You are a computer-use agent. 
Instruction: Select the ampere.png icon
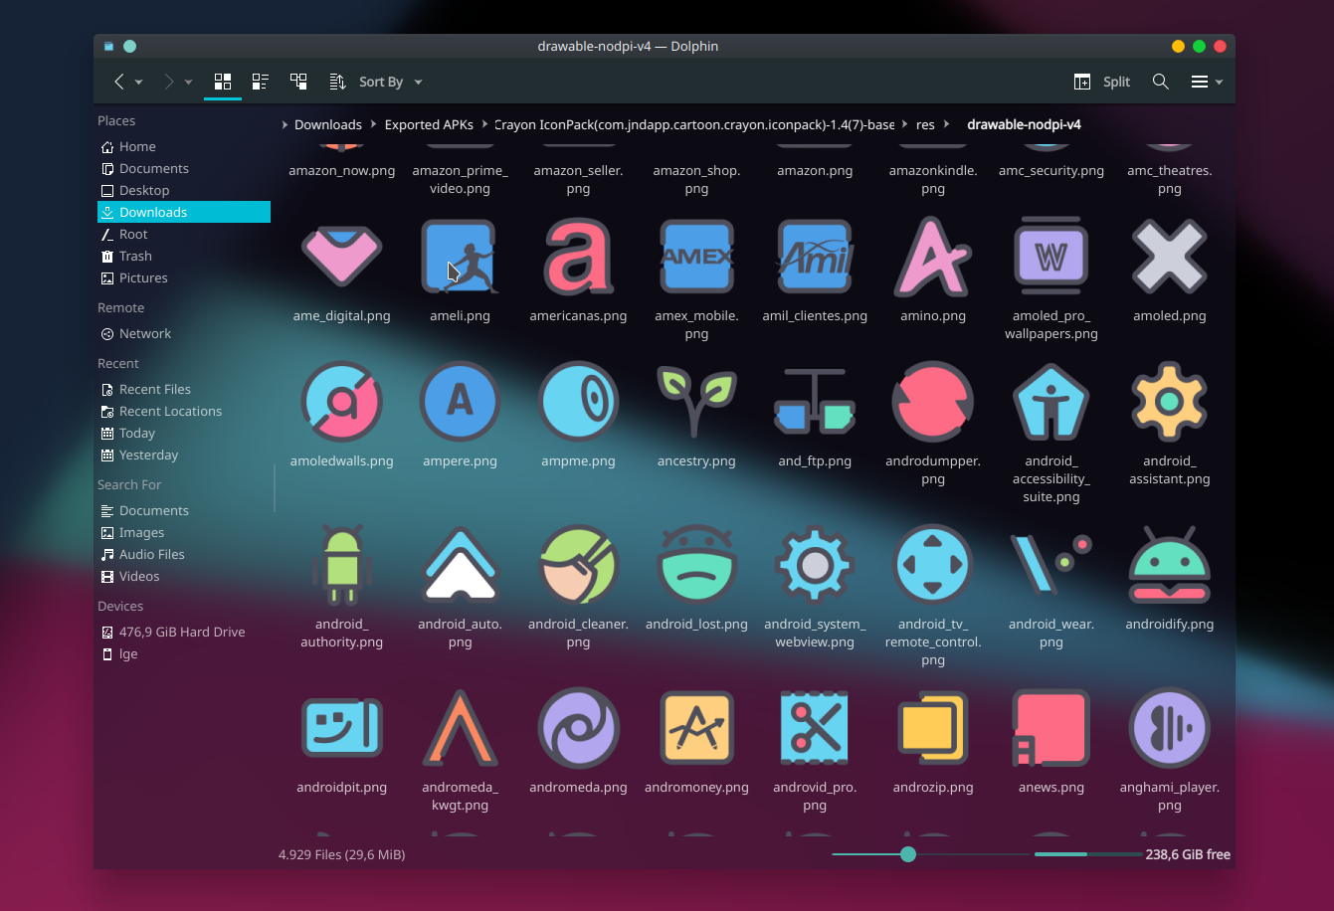coord(460,402)
